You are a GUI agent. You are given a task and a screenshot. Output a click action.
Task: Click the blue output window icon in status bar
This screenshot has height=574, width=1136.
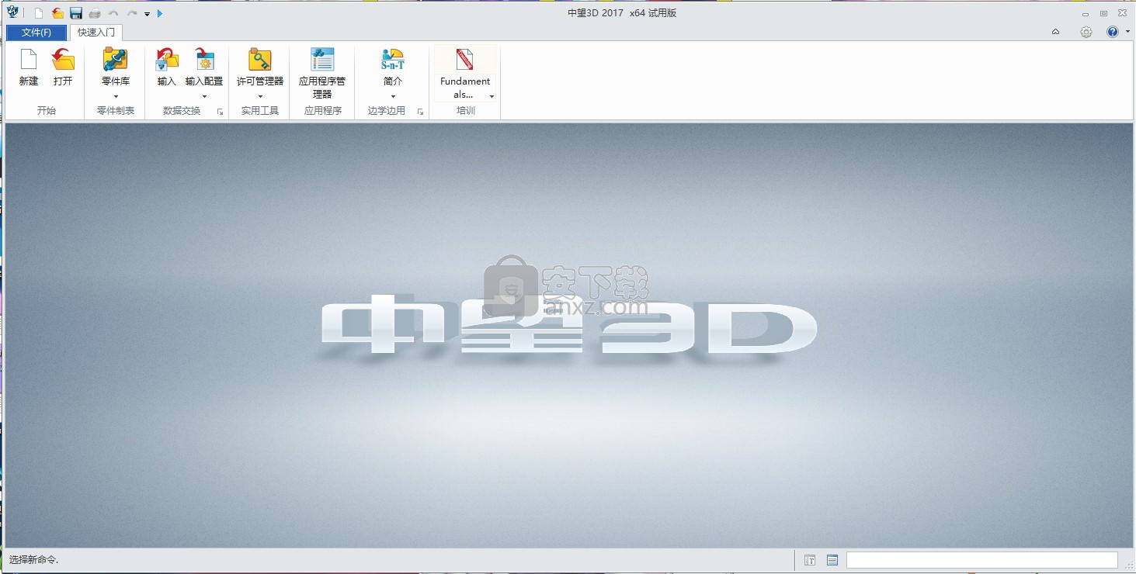click(832, 560)
